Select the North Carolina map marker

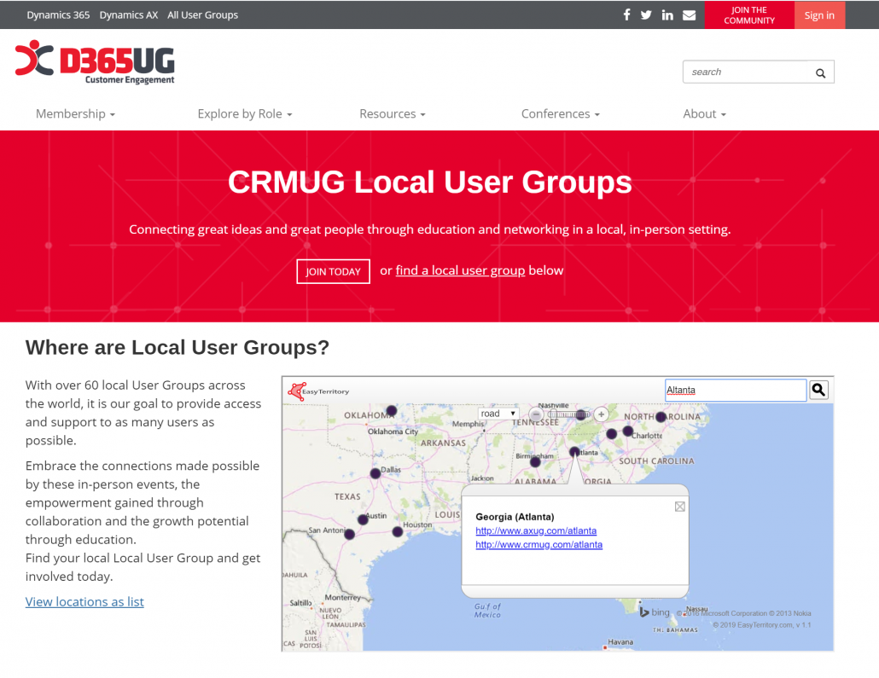(661, 417)
